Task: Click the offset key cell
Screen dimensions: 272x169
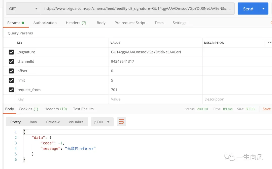Action: tap(62, 71)
